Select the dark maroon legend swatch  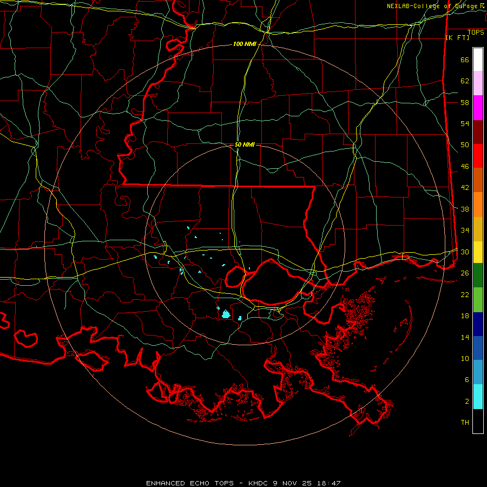[478, 132]
